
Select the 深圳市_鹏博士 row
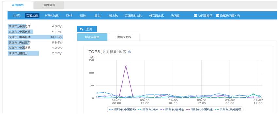pyautogui.click(x=35, y=53)
